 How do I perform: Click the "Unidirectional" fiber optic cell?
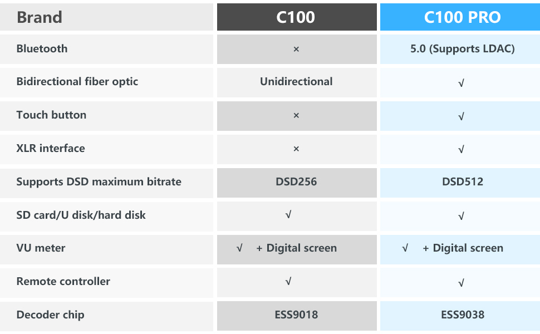(x=296, y=82)
